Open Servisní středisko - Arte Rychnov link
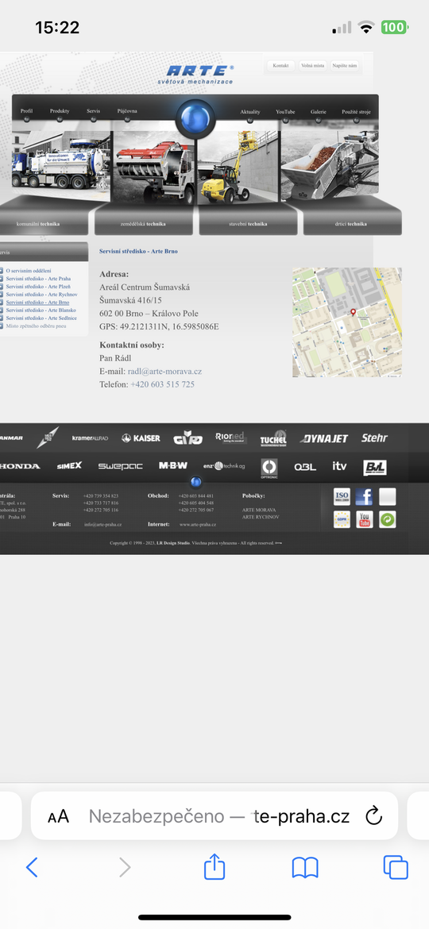The width and height of the screenshot is (429, 929). pyautogui.click(x=41, y=295)
